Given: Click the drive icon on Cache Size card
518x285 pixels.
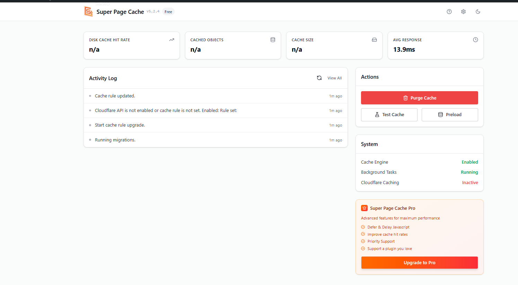Looking at the screenshot, I should (x=374, y=40).
